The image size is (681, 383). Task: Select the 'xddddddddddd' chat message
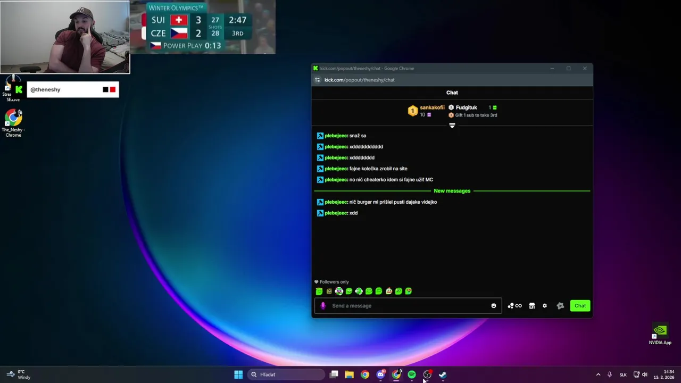(366, 147)
